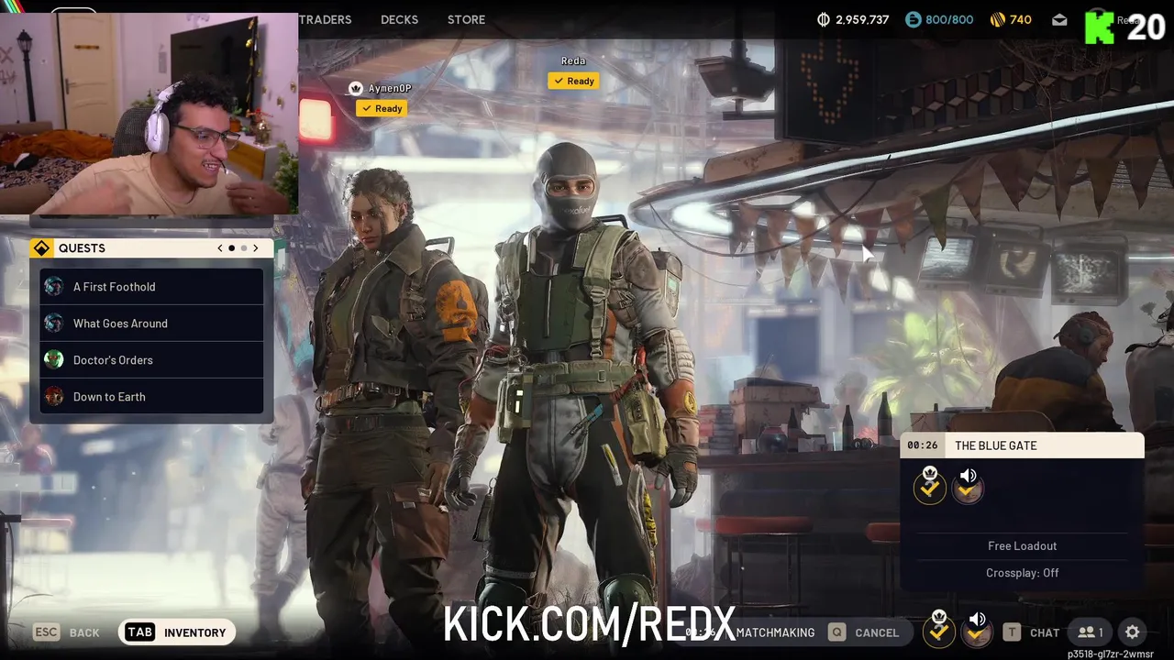Open the DECKS tab
The height and width of the screenshot is (660, 1174).
pos(399,19)
